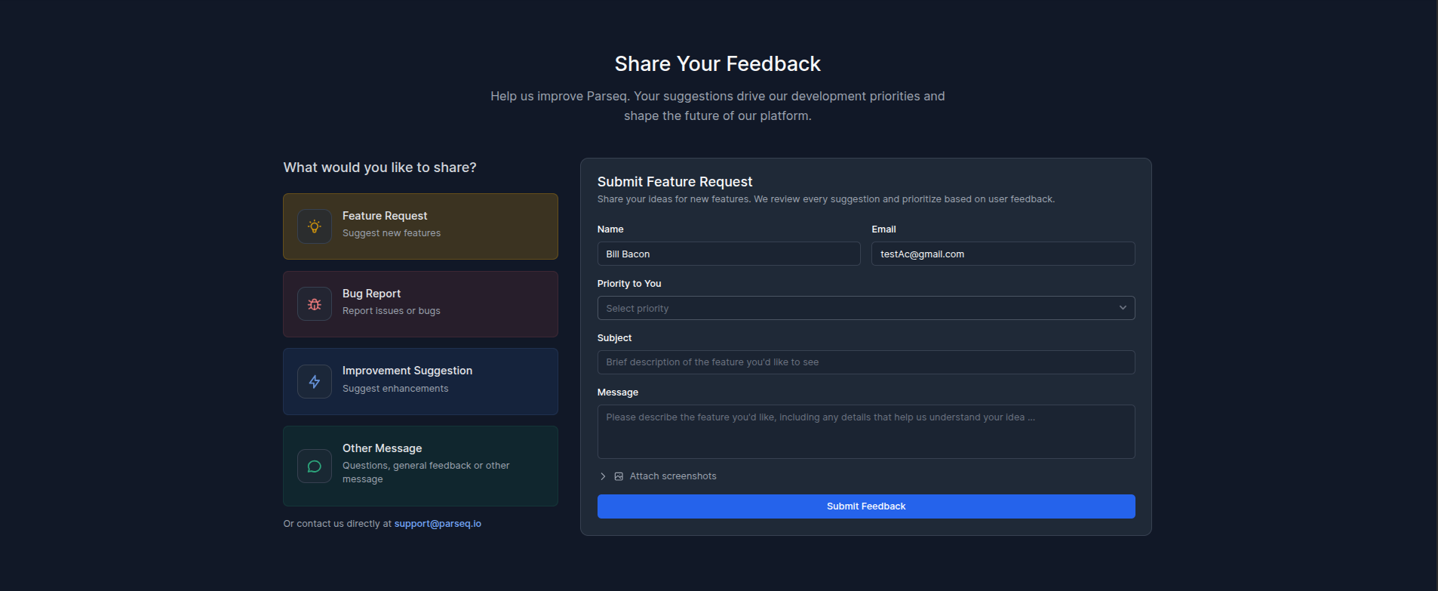
Task: Click the lightbulb Feature Request icon
Action: point(315,226)
